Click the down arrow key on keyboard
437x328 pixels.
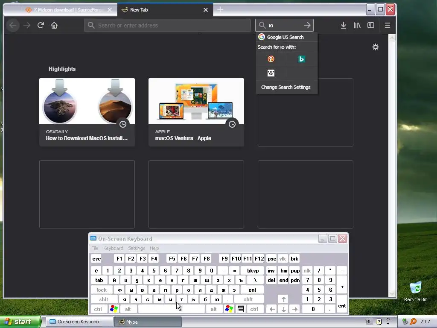click(283, 309)
